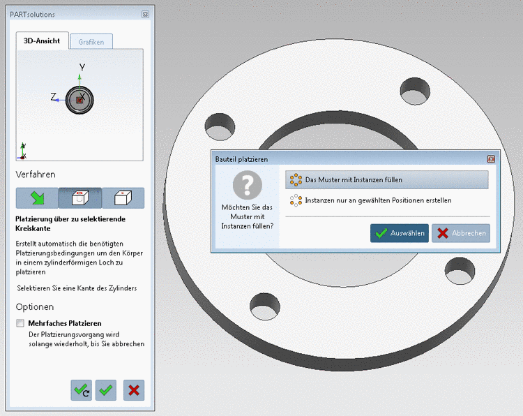The image size is (523, 416).
Task: Click the filled pattern instances icon
Action: tap(296, 179)
